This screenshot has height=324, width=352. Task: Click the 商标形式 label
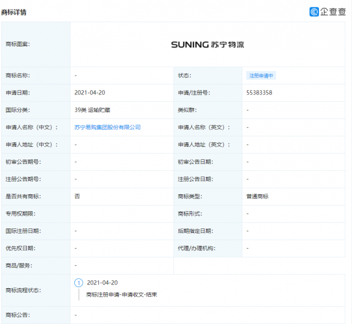[x=190, y=213]
